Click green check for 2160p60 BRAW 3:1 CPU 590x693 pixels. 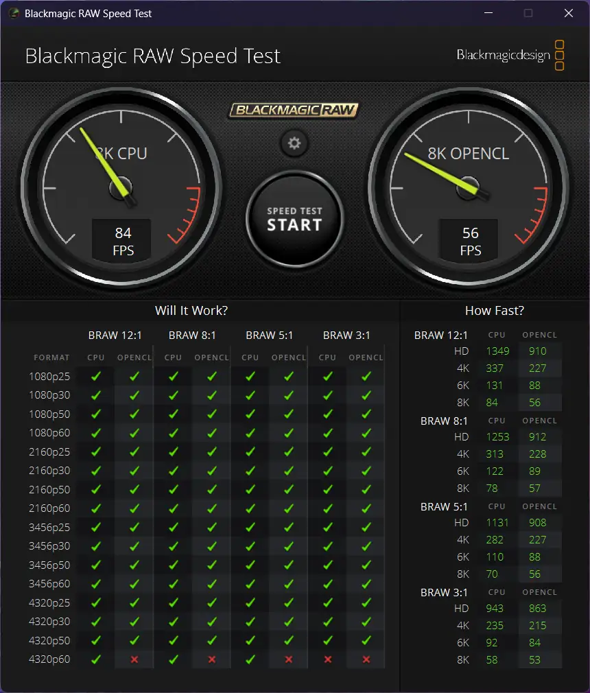[327, 508]
